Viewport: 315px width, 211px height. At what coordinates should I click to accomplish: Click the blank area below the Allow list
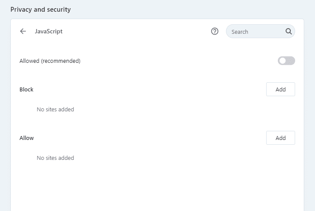(x=156, y=186)
